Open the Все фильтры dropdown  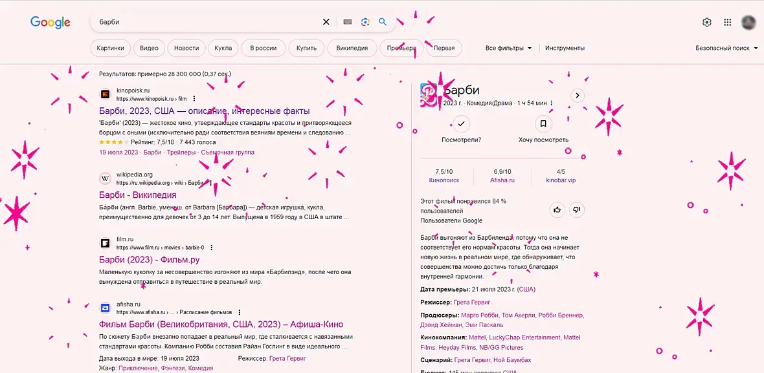[x=509, y=48]
